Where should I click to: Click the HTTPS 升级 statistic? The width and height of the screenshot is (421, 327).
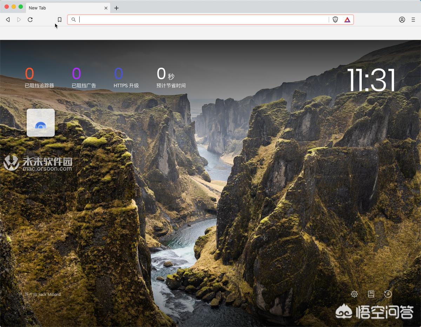tap(126, 78)
